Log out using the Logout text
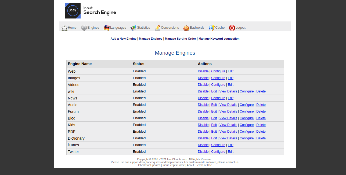346x175 pixels. [x=240, y=28]
